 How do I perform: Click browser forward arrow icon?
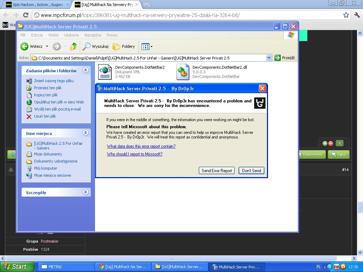coord(16,15)
